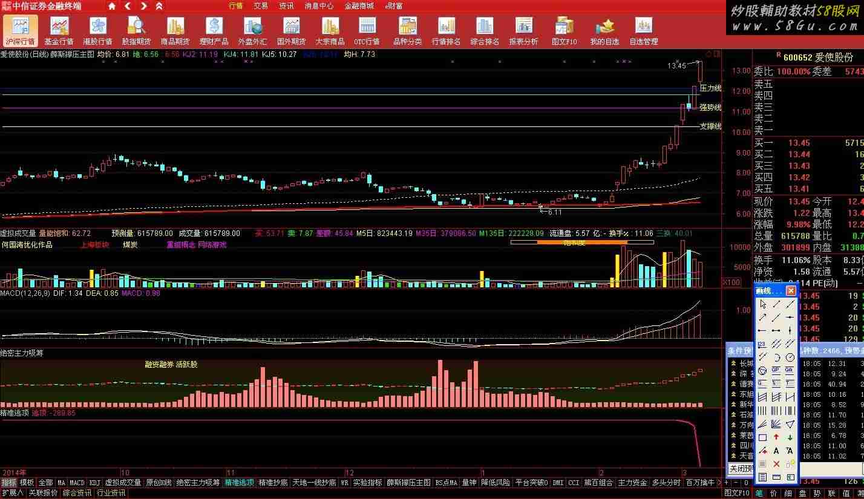Open the 理财产品 wealth products icon
This screenshot has height=499, width=864.
pos(214,31)
